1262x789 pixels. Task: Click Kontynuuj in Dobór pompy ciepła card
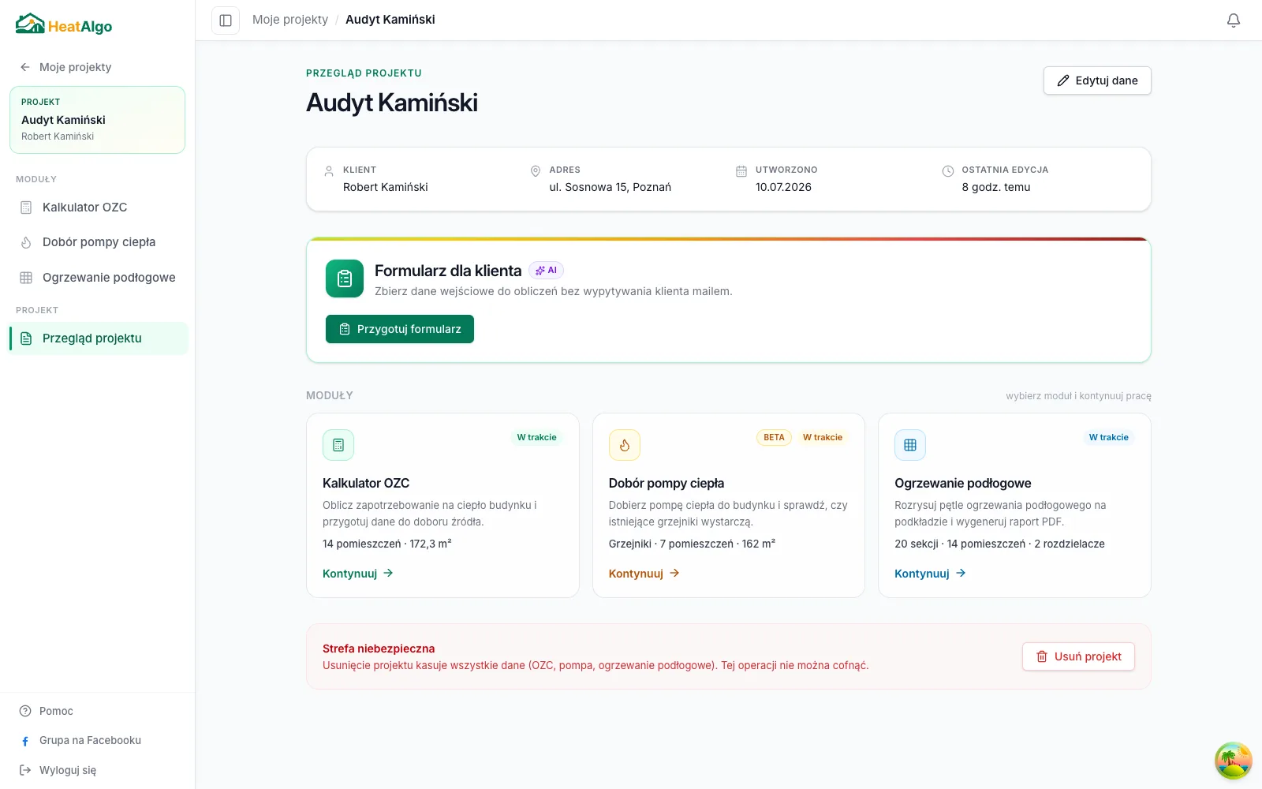(x=644, y=574)
